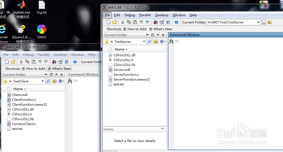The image size is (283, 152).
Task: Click search icon in TestClient folder panel
Action: coord(48,81)
